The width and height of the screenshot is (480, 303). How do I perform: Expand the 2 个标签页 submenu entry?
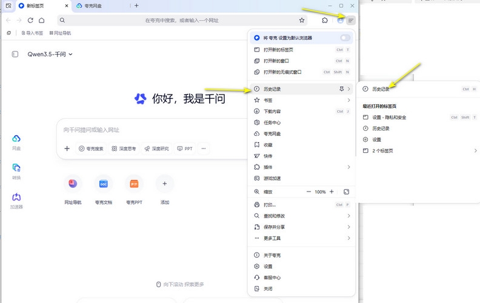[x=419, y=150]
